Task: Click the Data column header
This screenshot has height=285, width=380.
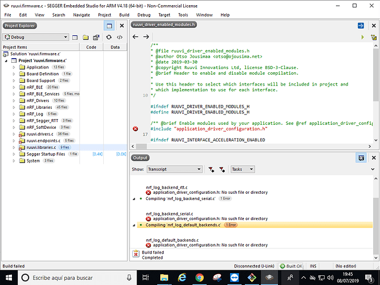Action: (115, 47)
